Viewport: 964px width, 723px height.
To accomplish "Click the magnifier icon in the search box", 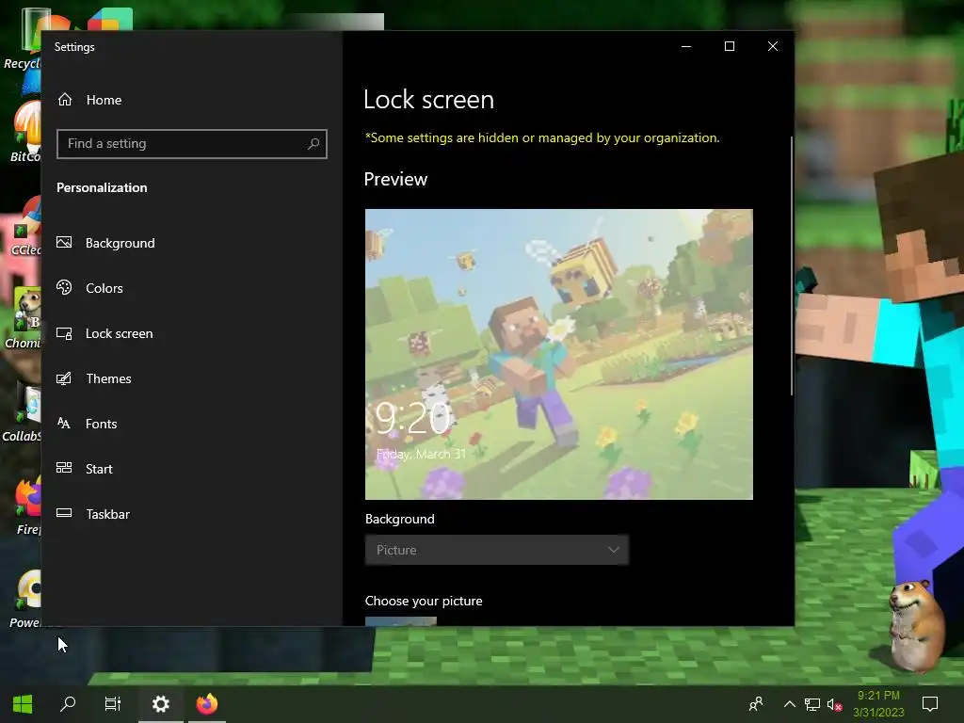I will click(313, 144).
